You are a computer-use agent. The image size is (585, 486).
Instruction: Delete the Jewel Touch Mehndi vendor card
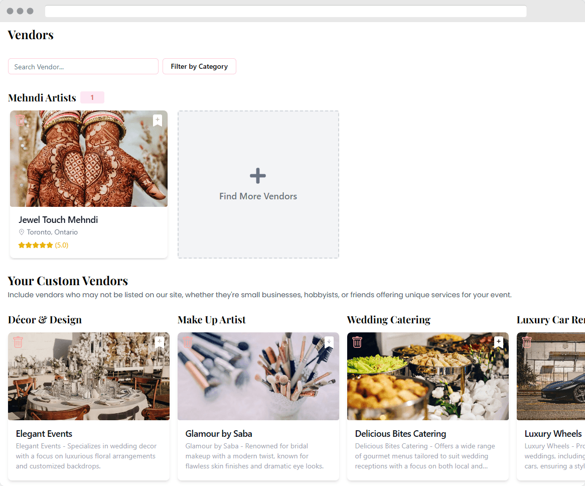click(20, 120)
